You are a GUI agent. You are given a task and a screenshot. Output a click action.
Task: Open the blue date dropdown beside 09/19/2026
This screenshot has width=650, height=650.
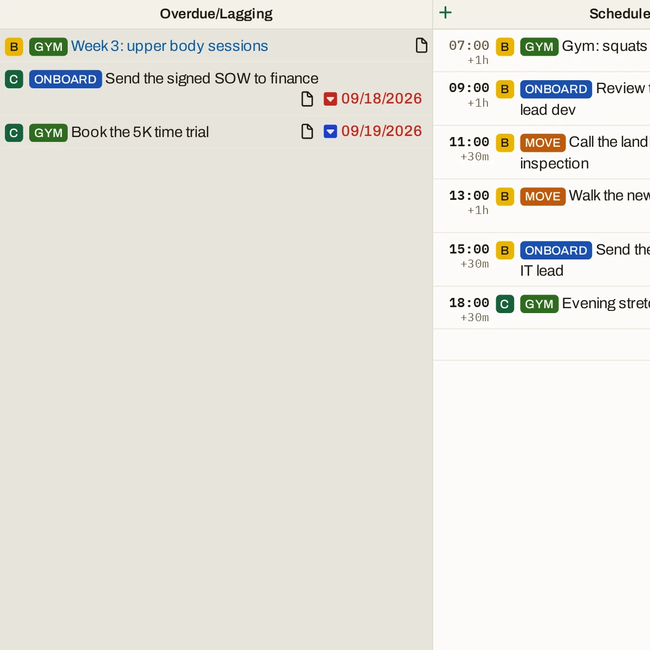[x=330, y=132]
